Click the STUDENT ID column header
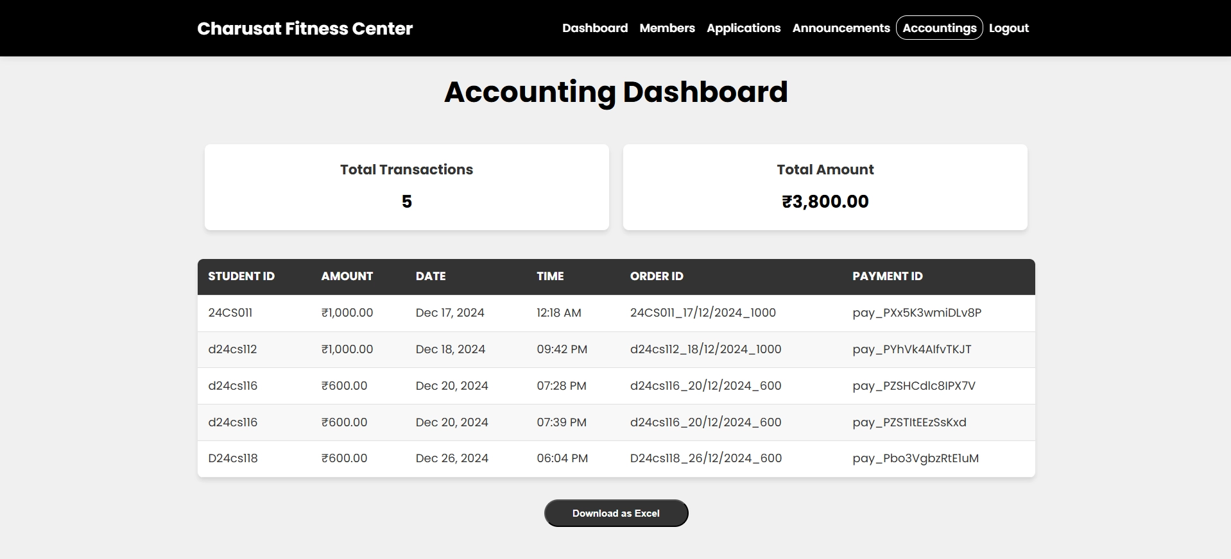 coord(241,276)
